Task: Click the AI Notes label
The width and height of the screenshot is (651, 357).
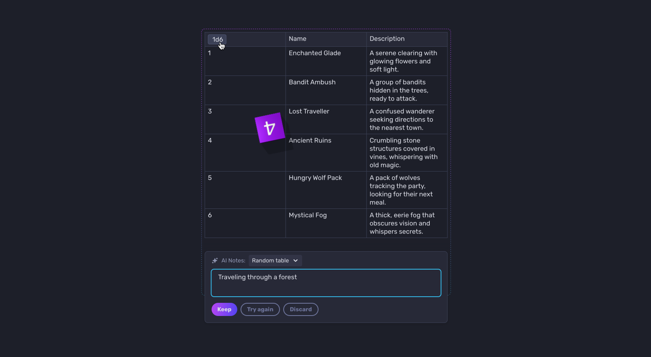Action: 233,261
